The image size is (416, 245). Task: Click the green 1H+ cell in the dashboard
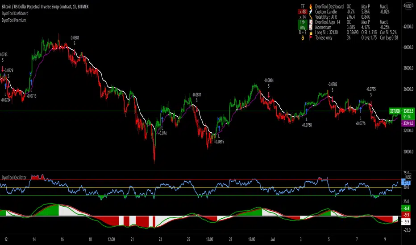click(x=303, y=22)
